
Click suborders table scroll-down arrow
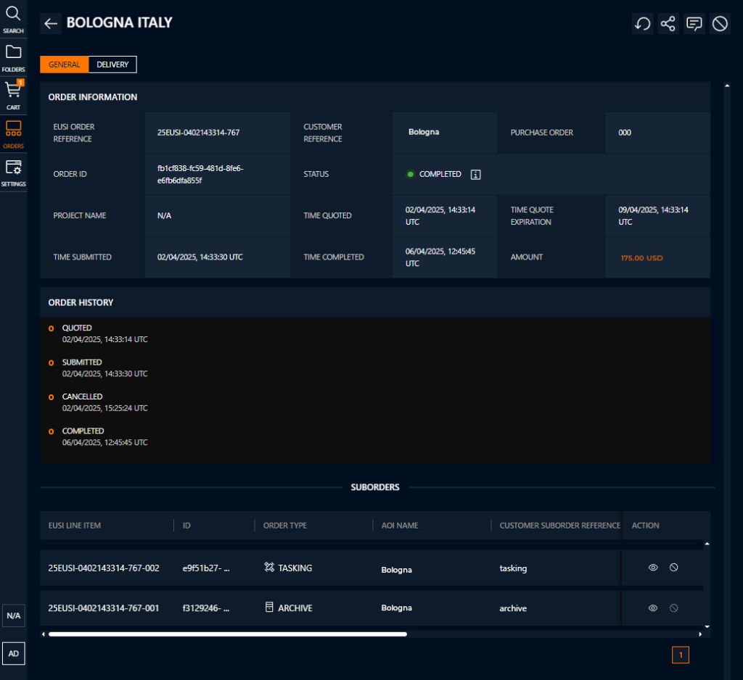(x=707, y=626)
